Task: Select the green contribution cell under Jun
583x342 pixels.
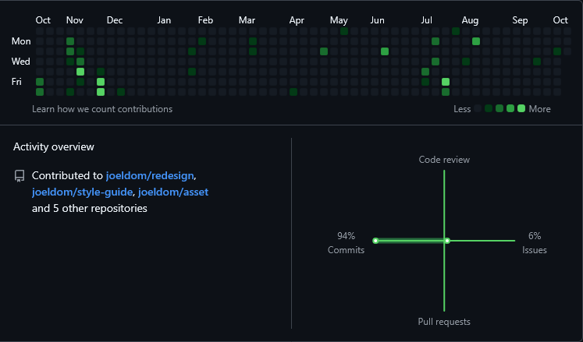Action: [x=385, y=51]
